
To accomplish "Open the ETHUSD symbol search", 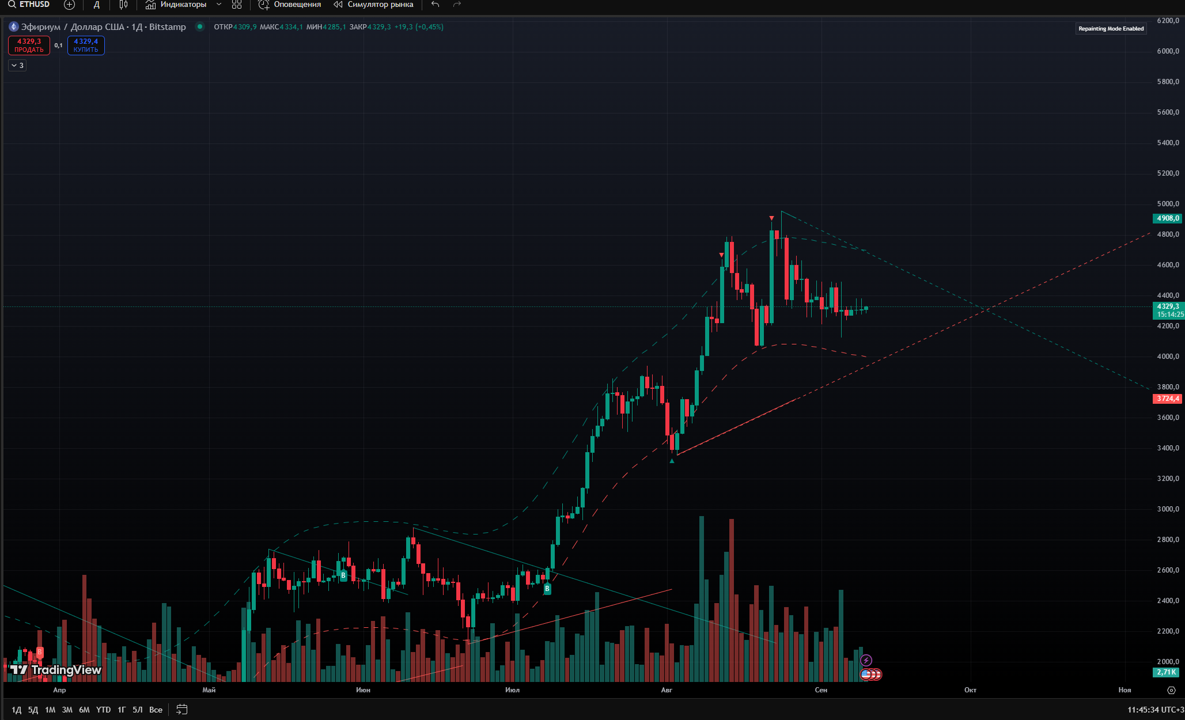I will (29, 5).
